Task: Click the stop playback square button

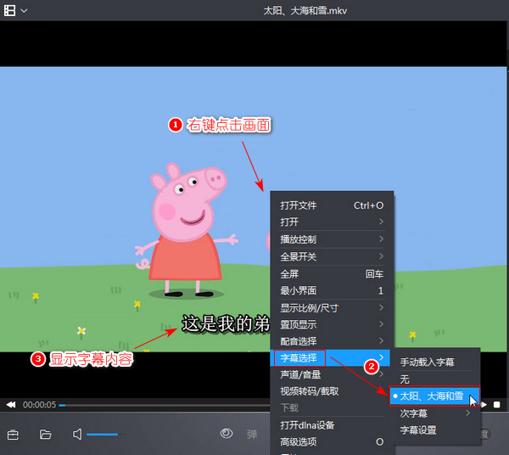Action: coord(496,405)
